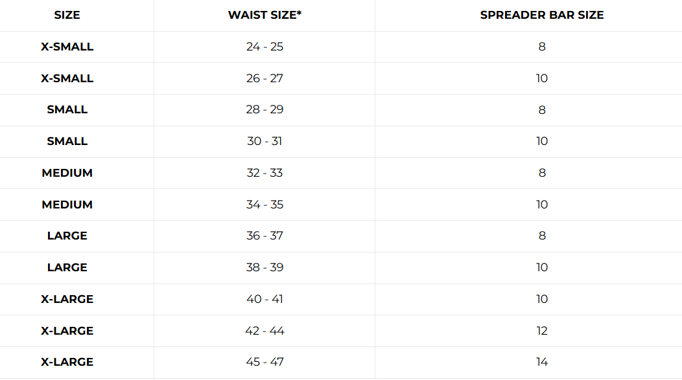Select X-SMALL label in the 24 - 25 row
Viewport: 682px width, 380px height.
coord(67,47)
